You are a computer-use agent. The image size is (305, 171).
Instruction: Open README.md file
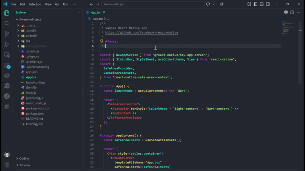coord(34,119)
